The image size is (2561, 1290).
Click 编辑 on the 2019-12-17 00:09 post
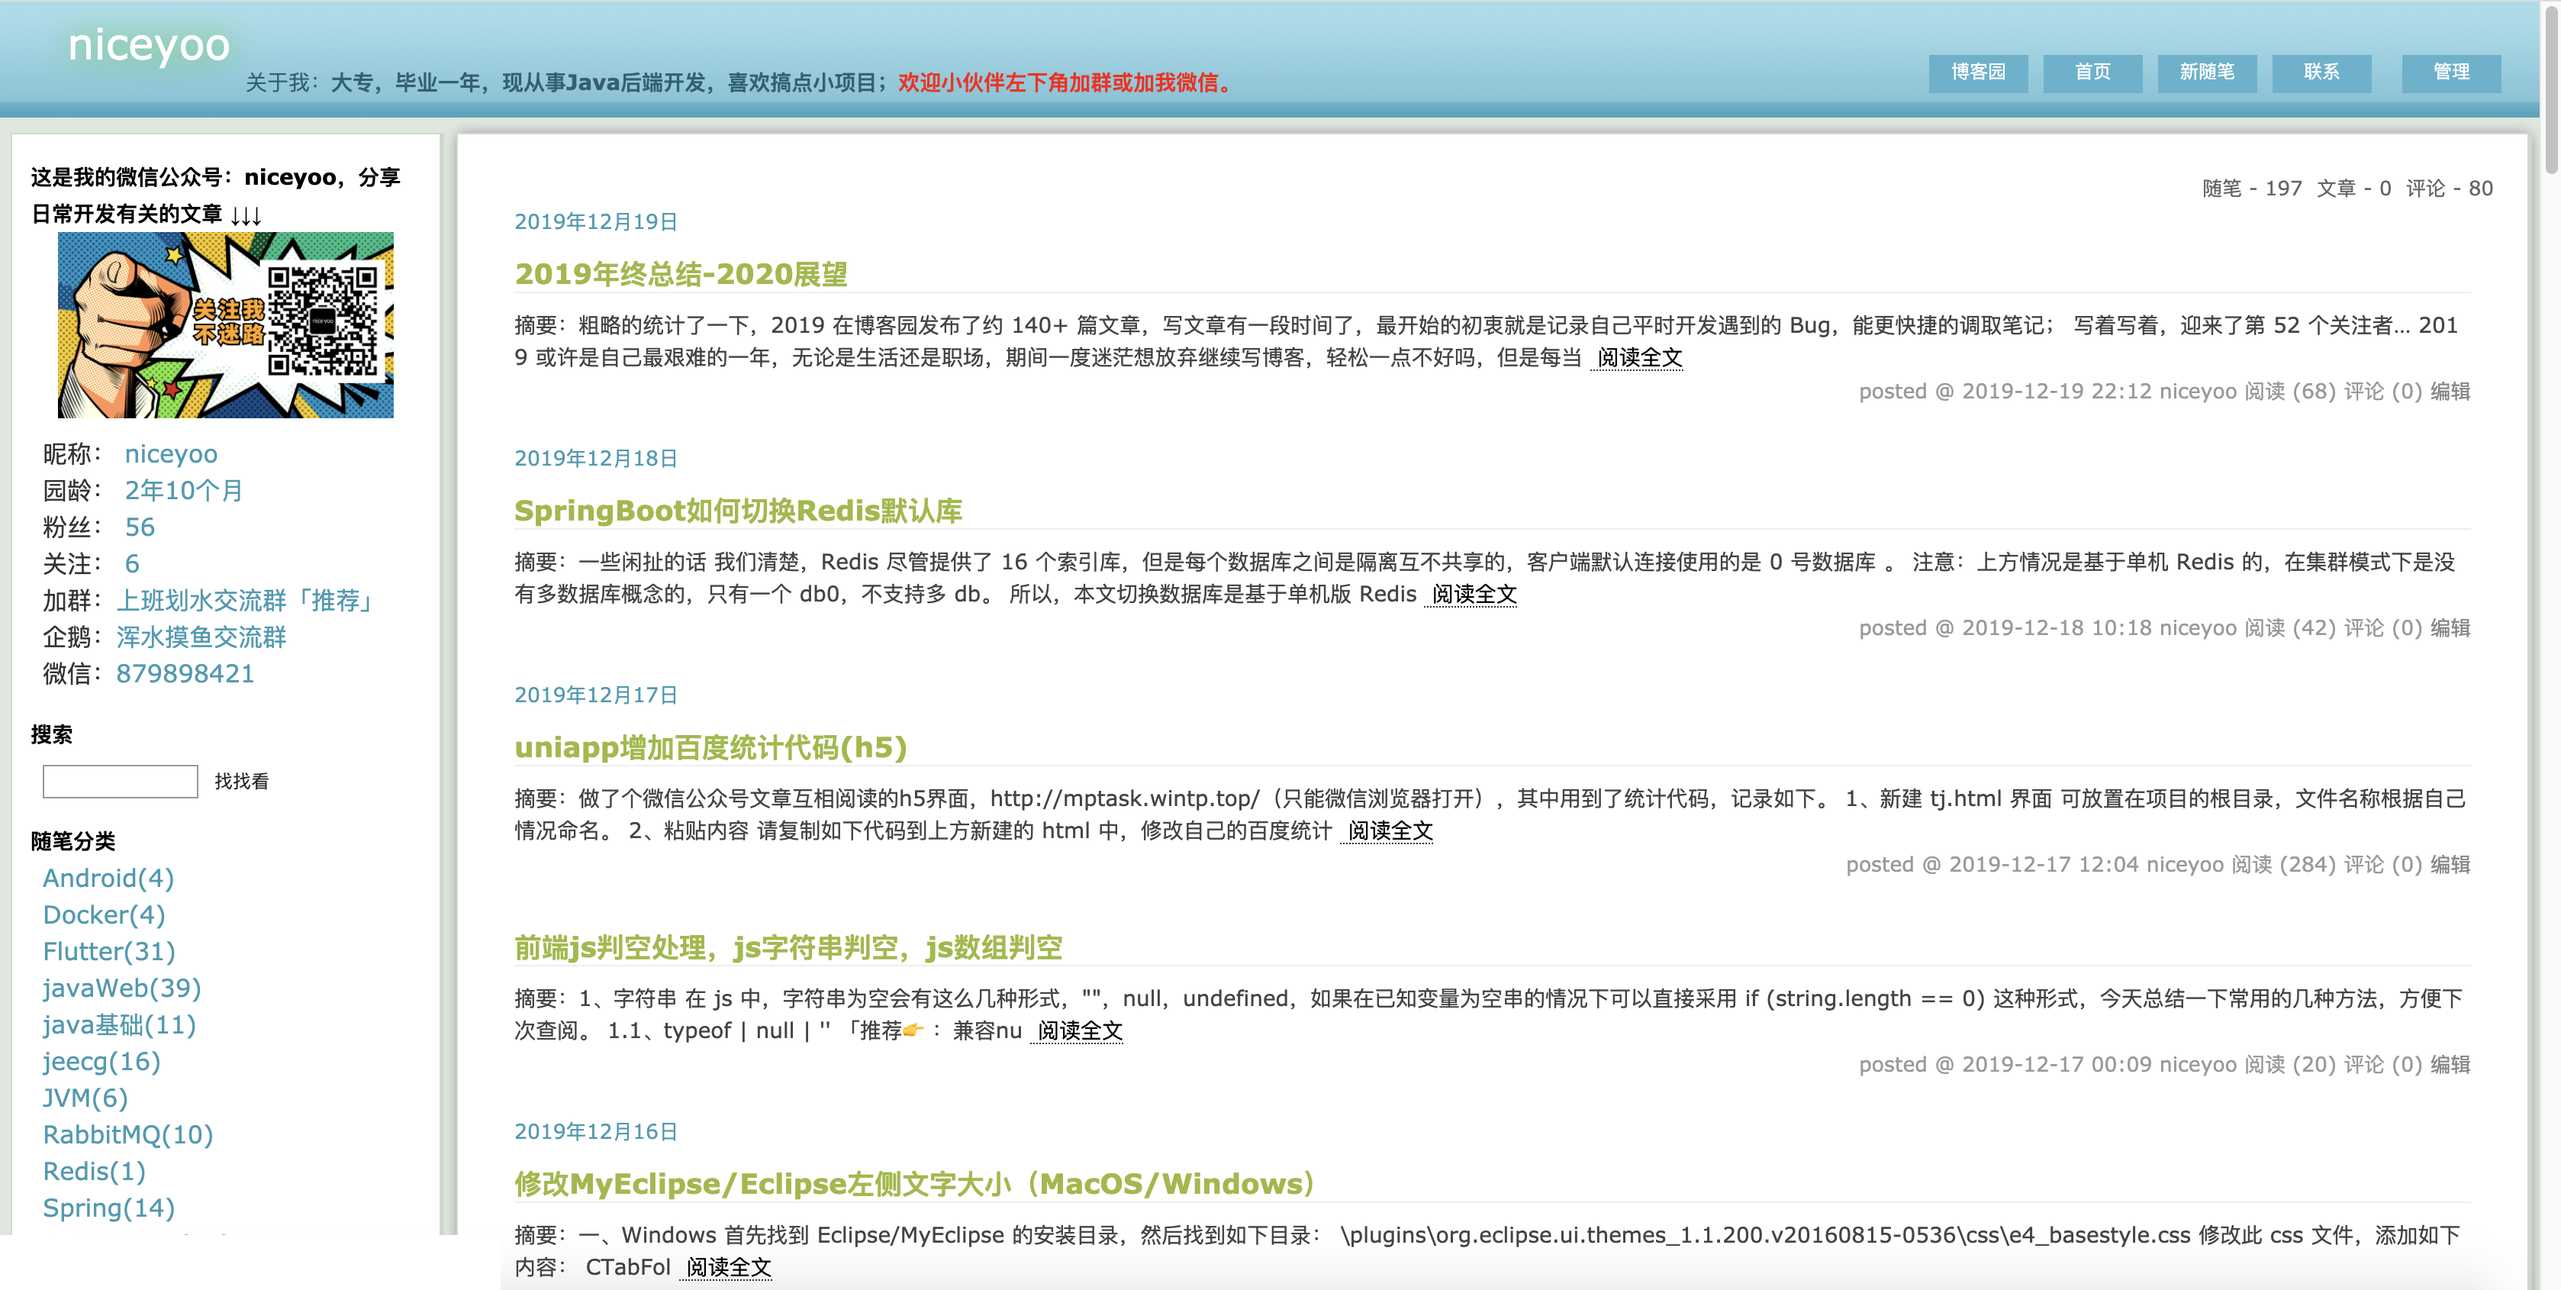point(2450,1066)
